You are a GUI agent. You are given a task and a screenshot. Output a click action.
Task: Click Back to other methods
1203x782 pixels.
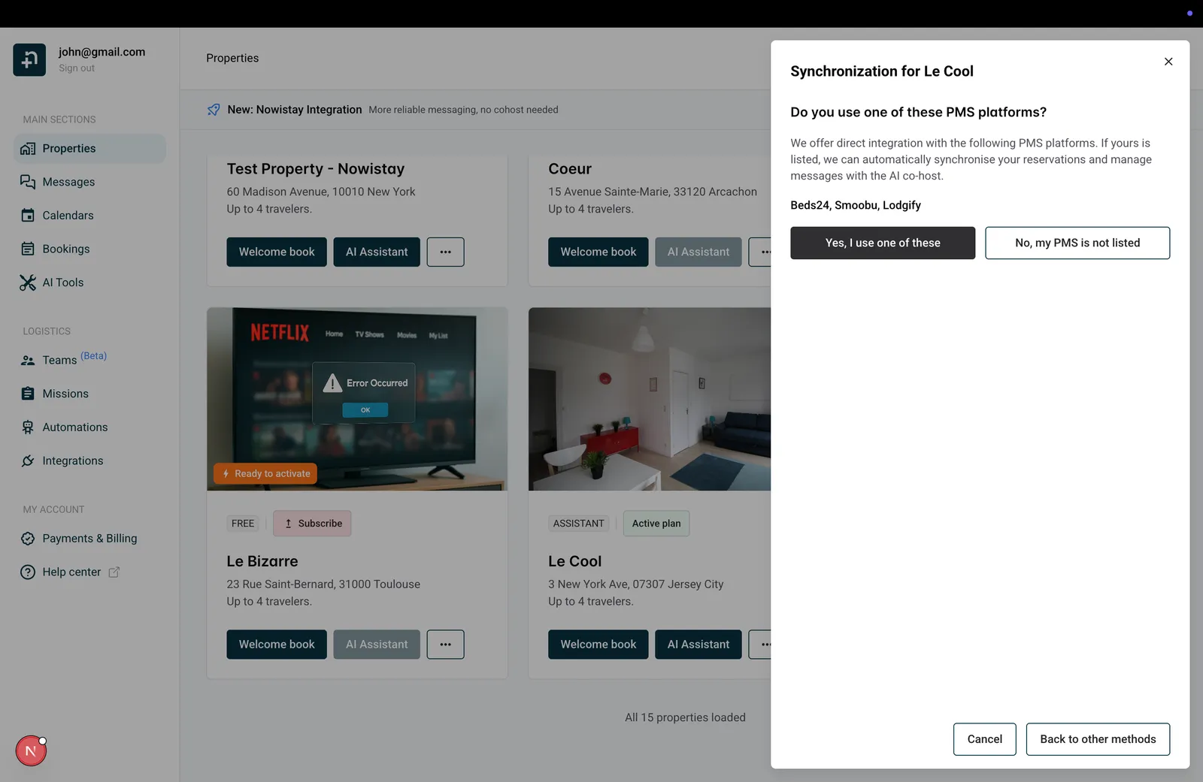point(1098,739)
